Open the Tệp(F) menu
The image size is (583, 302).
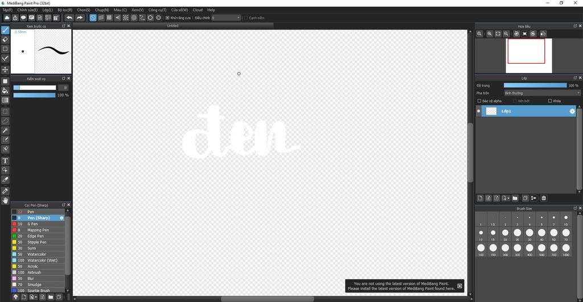point(7,10)
